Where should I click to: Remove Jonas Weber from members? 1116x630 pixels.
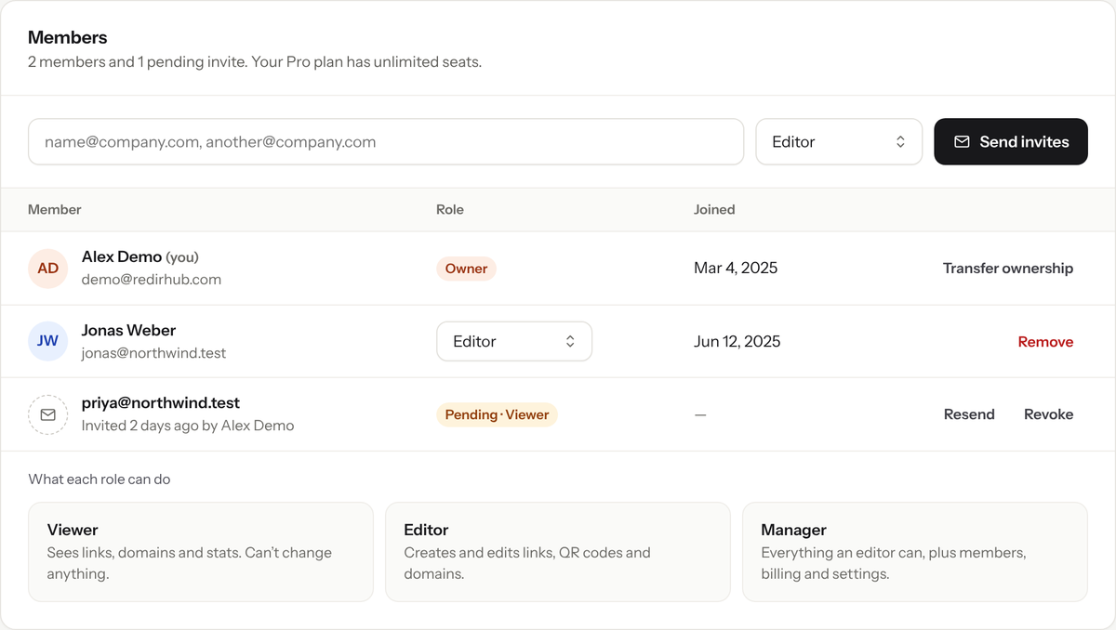tap(1045, 342)
